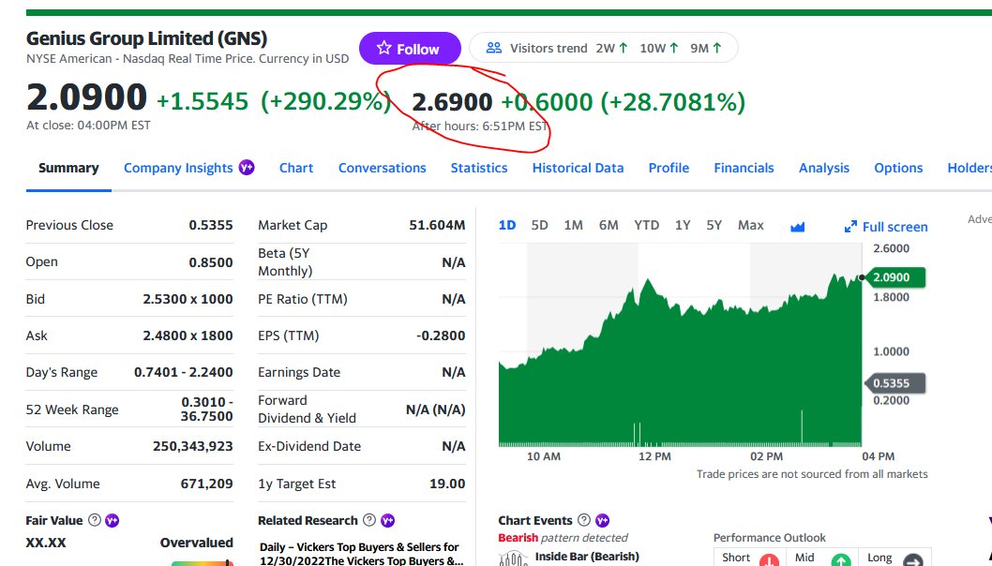Switch chart range to Max
The height and width of the screenshot is (566, 992).
pyautogui.click(x=751, y=225)
